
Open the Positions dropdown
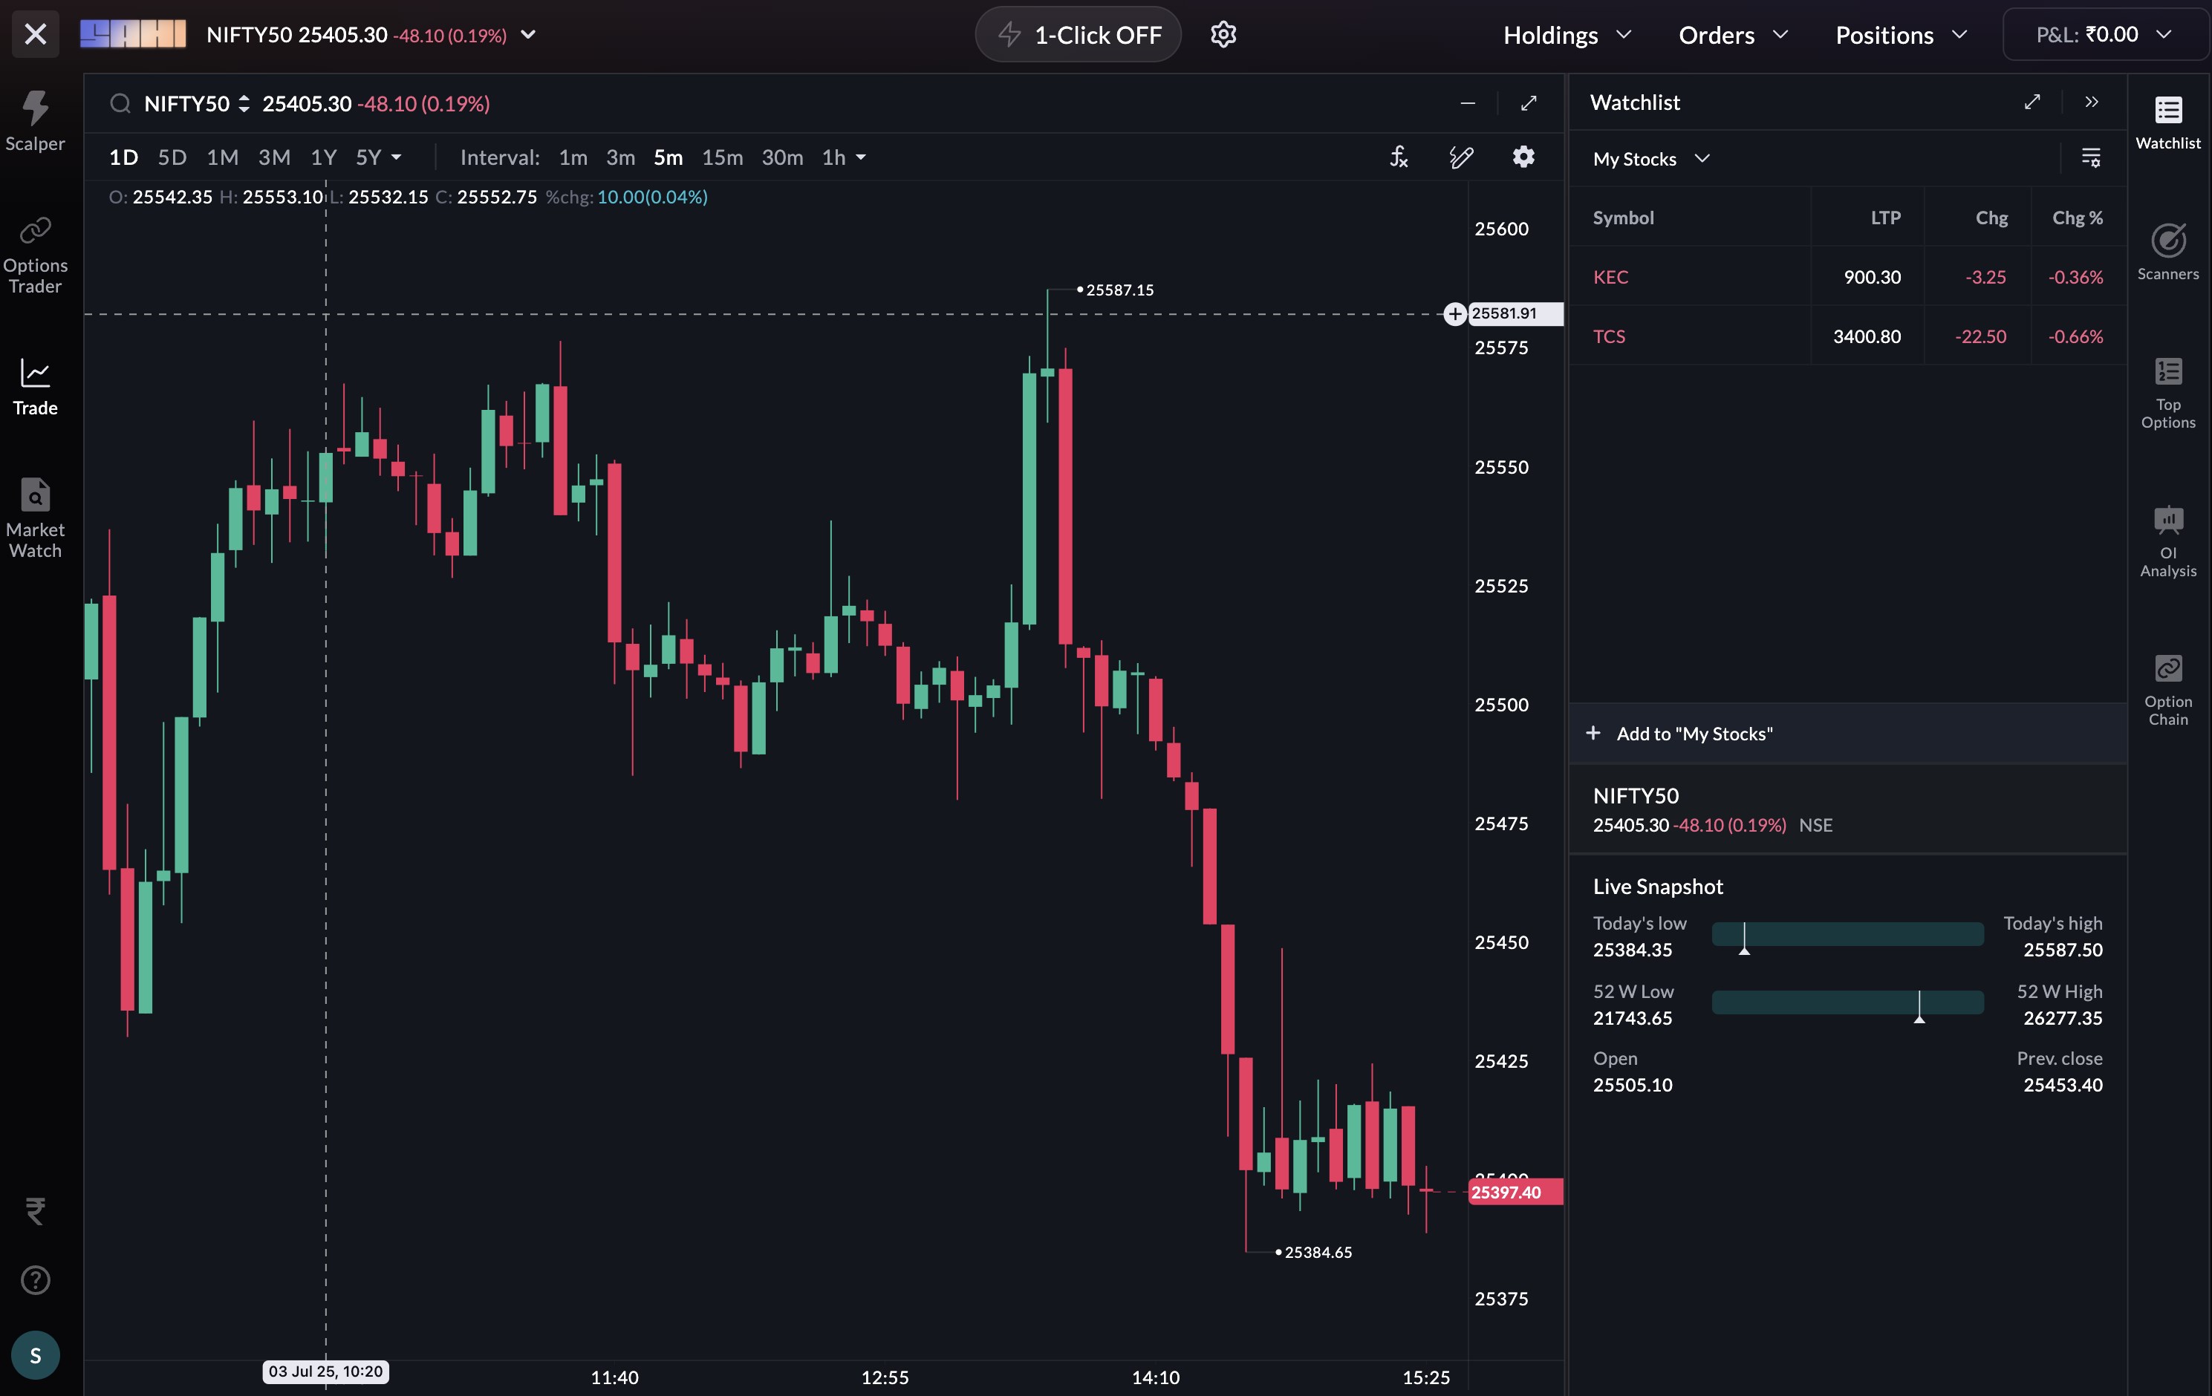click(1902, 35)
